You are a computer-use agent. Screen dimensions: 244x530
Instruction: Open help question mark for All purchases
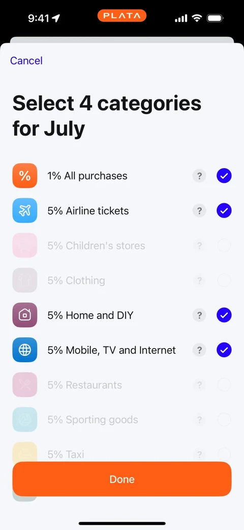coord(199,176)
